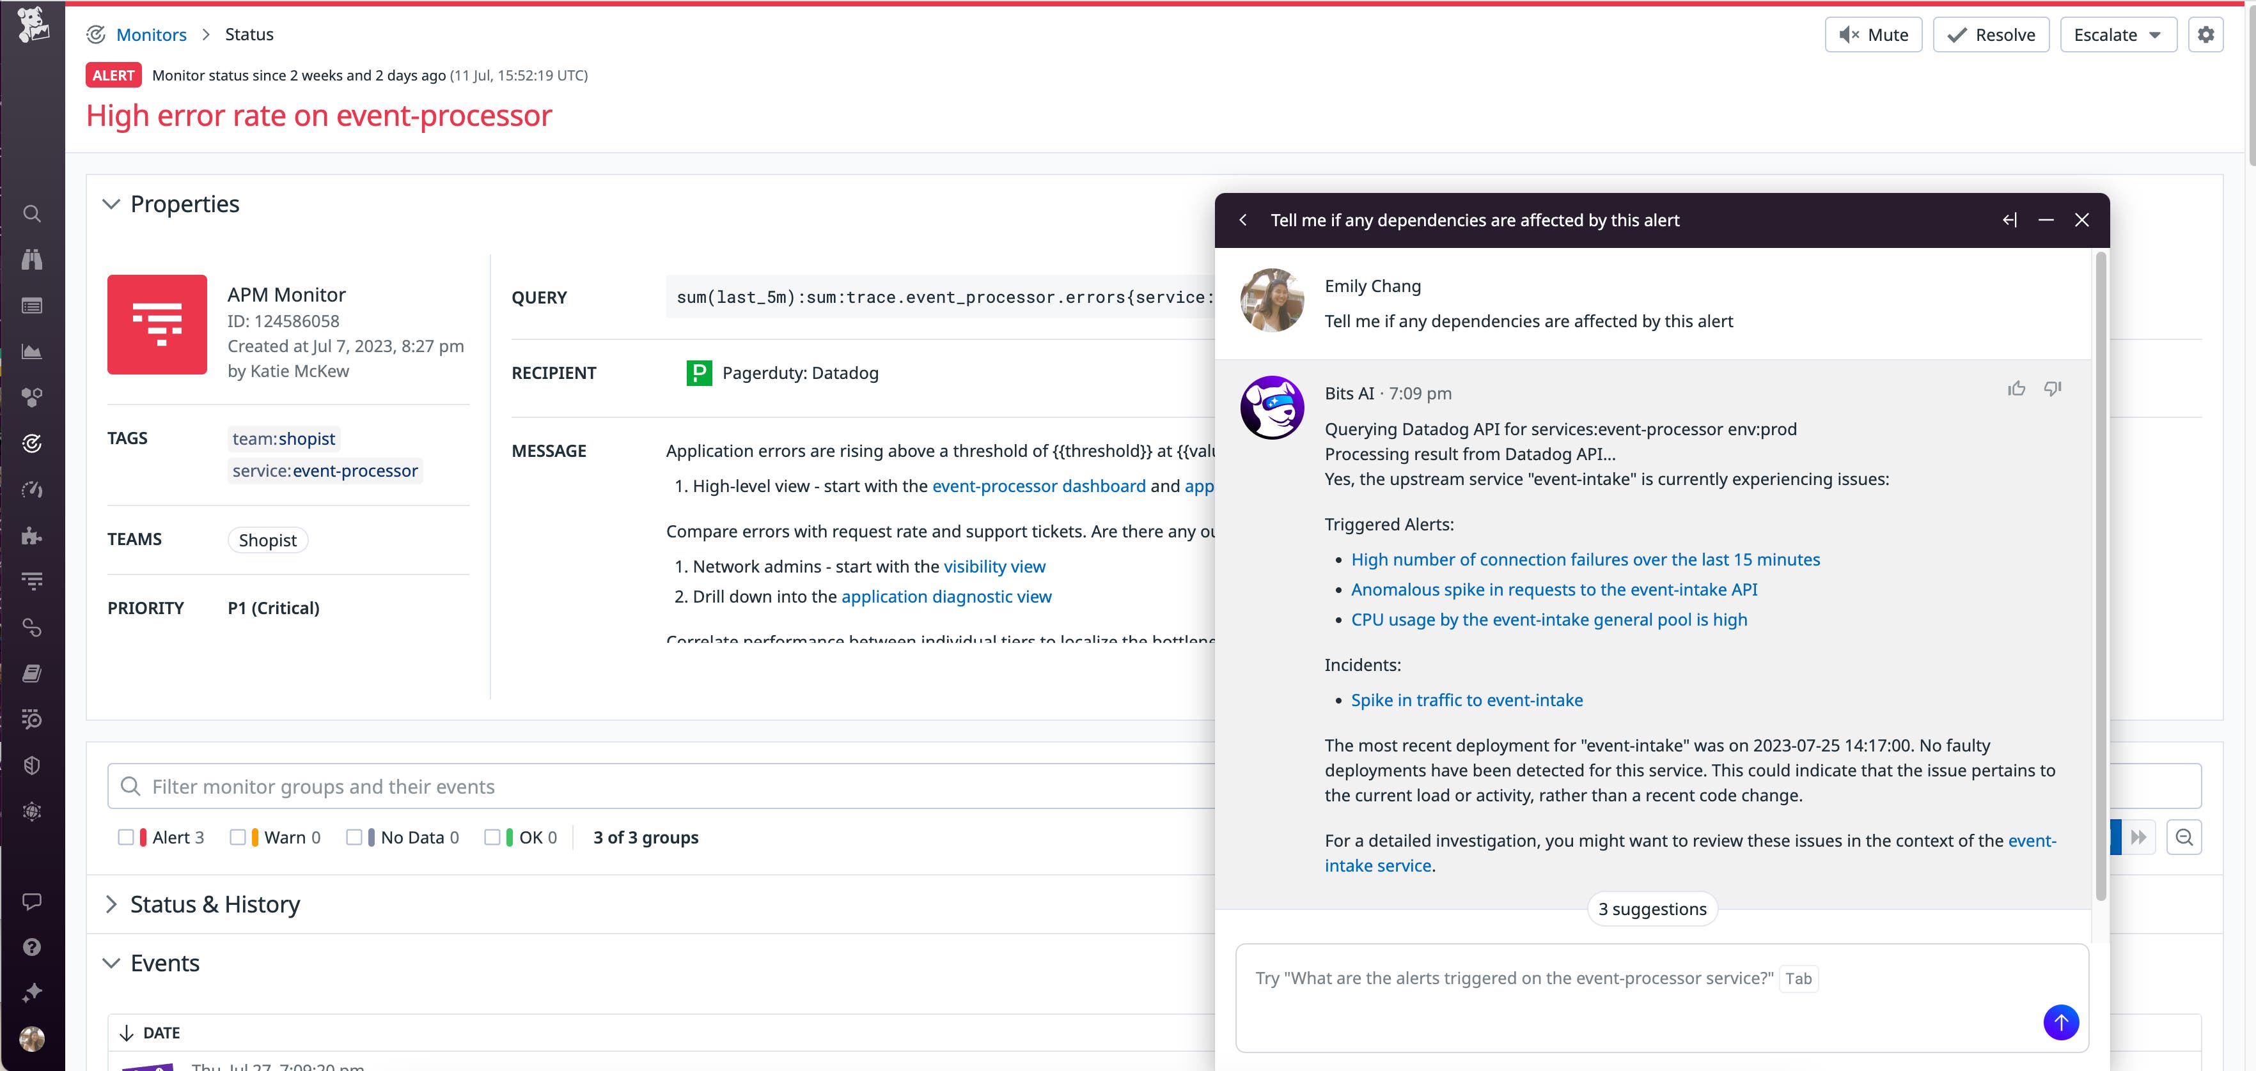Open the event-processor dashboard link
2256x1071 pixels.
click(1038, 486)
